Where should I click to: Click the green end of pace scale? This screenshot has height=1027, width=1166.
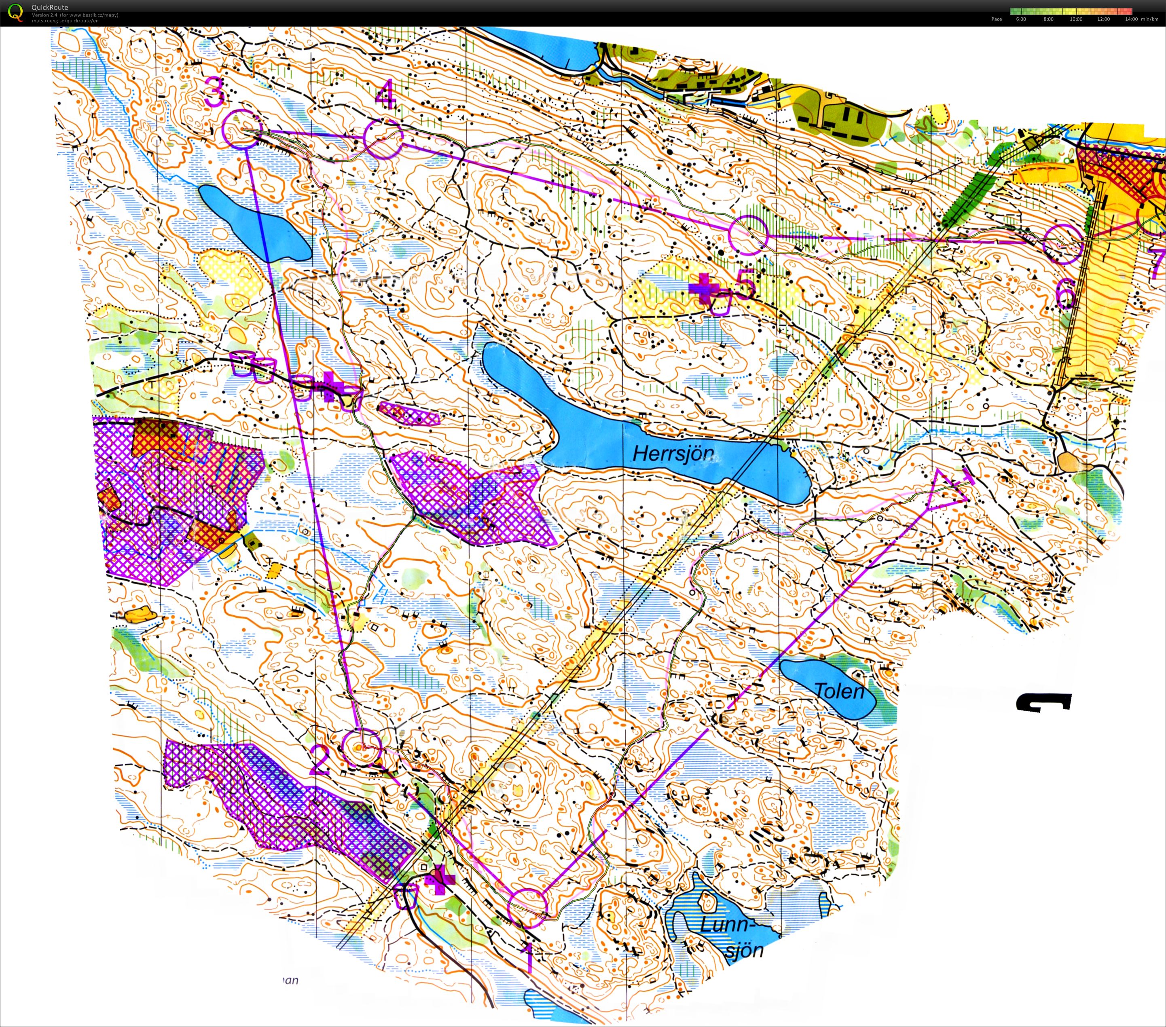click(1016, 11)
